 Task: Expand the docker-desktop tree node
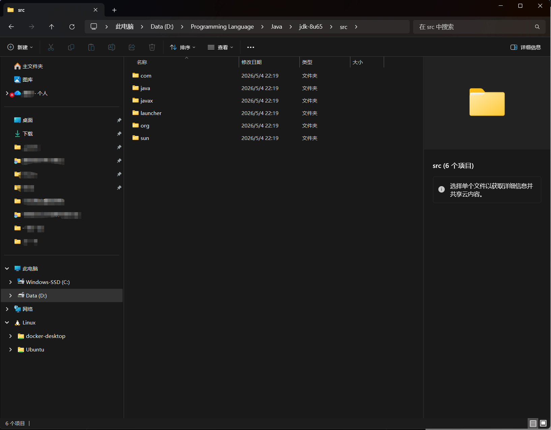pyautogui.click(x=10, y=336)
